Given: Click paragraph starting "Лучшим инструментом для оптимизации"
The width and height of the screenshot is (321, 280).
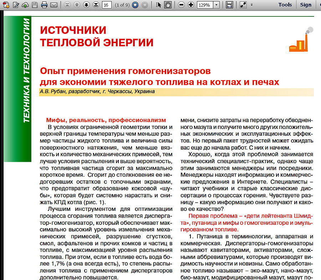Looking at the screenshot, I should click(x=106, y=243).
